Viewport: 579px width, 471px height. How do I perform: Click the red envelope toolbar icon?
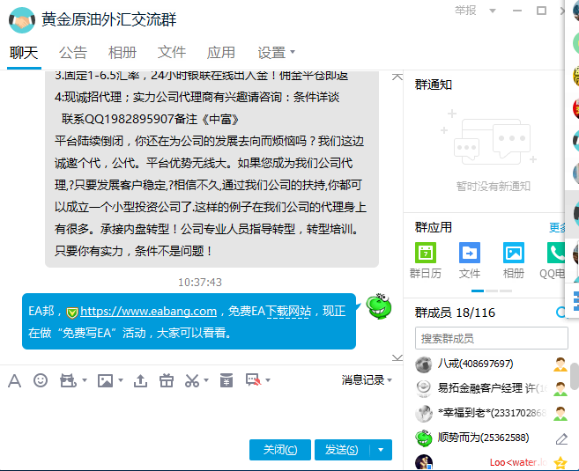pyautogui.click(x=226, y=380)
